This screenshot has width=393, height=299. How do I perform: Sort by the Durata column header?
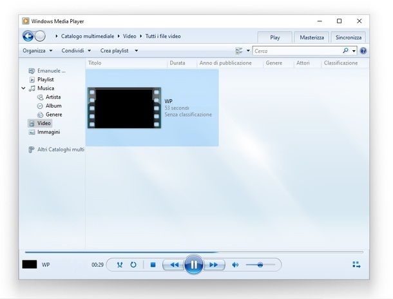point(177,63)
